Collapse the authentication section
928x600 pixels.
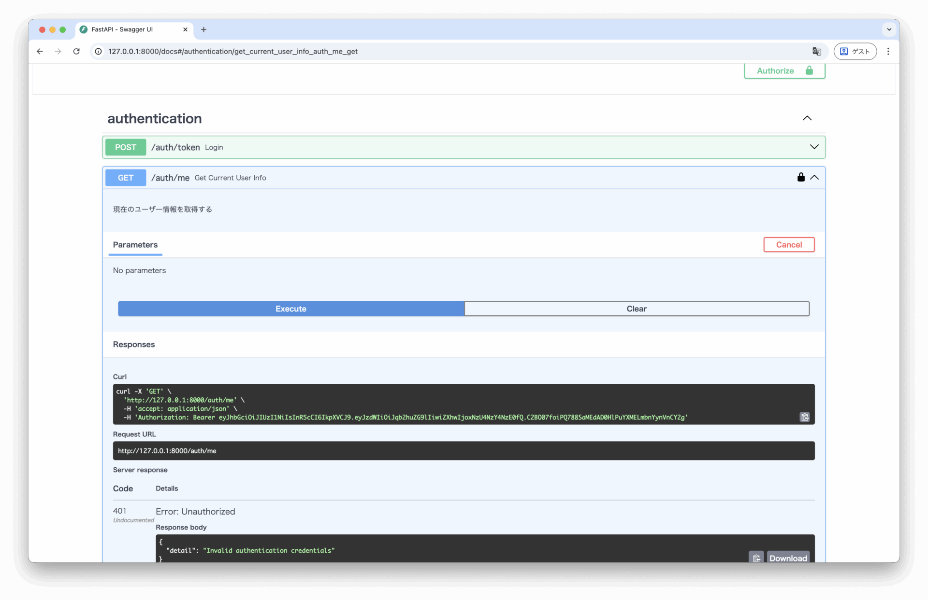[x=807, y=118]
